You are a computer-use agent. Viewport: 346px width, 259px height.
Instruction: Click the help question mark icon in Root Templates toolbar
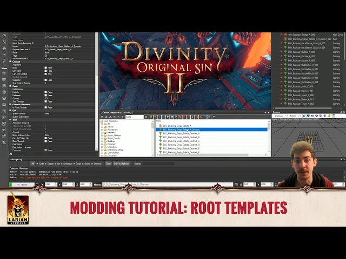pyautogui.click(x=214, y=117)
